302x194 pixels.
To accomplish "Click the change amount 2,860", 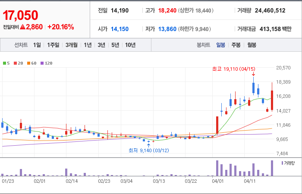I will 34,27.
